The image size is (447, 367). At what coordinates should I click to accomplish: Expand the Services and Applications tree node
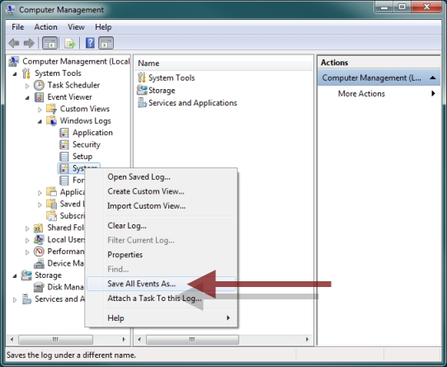(15, 299)
